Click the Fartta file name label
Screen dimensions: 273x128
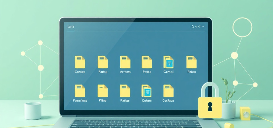(x=103, y=72)
